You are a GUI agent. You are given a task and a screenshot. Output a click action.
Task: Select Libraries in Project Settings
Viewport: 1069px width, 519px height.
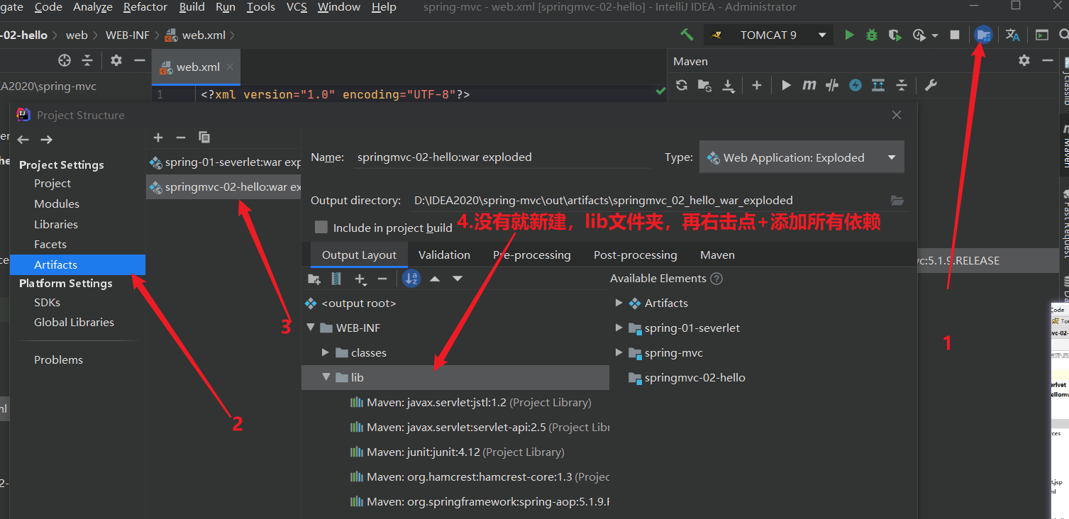[56, 224]
